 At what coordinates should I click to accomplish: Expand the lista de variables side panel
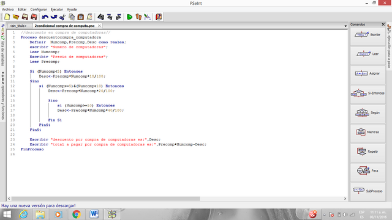pos(2,45)
